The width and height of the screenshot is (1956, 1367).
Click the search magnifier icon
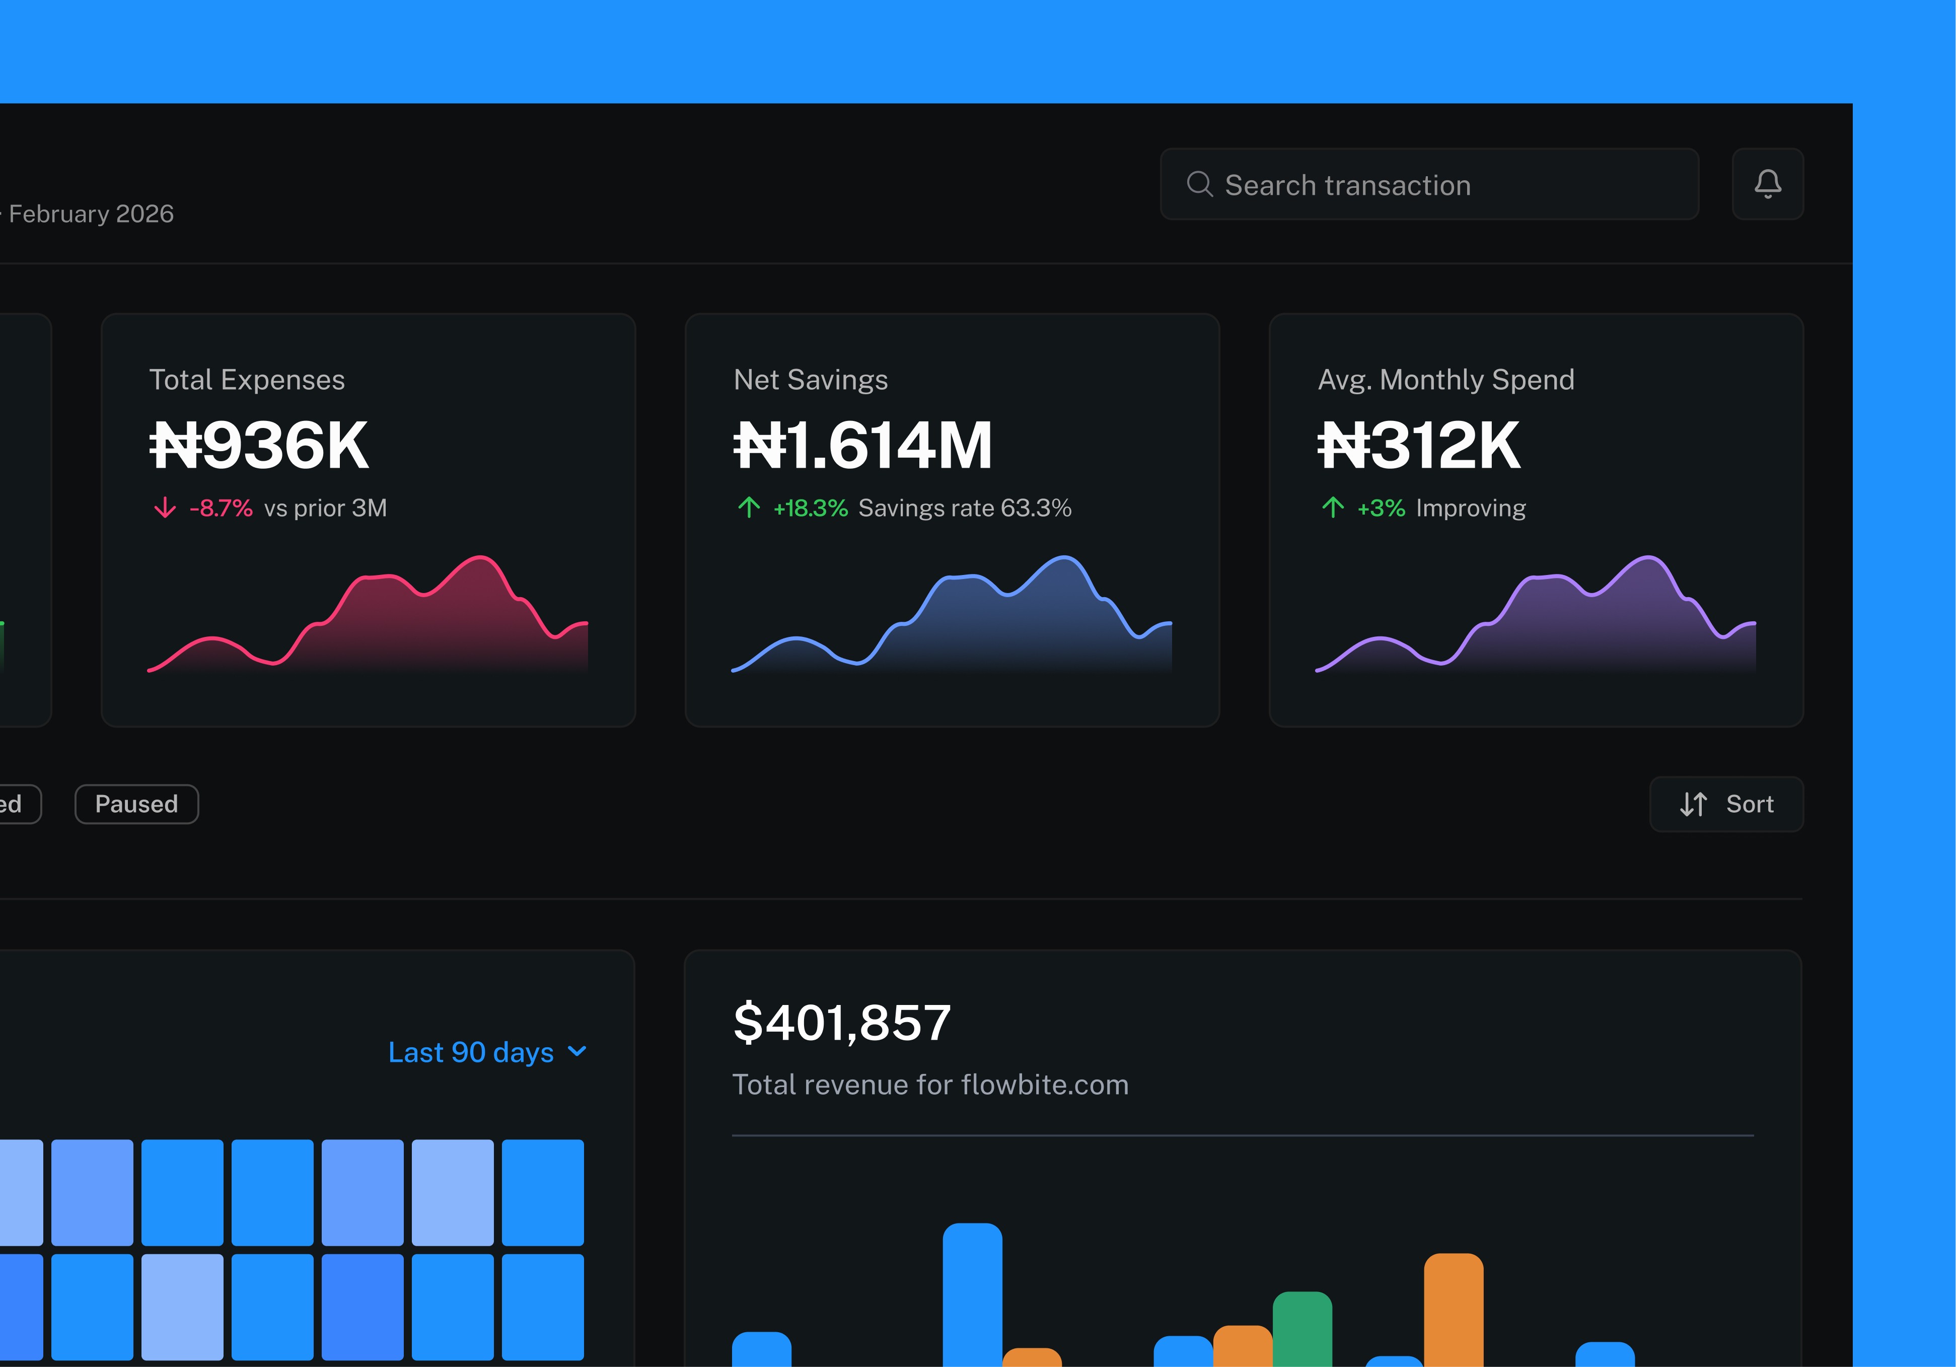1199,184
